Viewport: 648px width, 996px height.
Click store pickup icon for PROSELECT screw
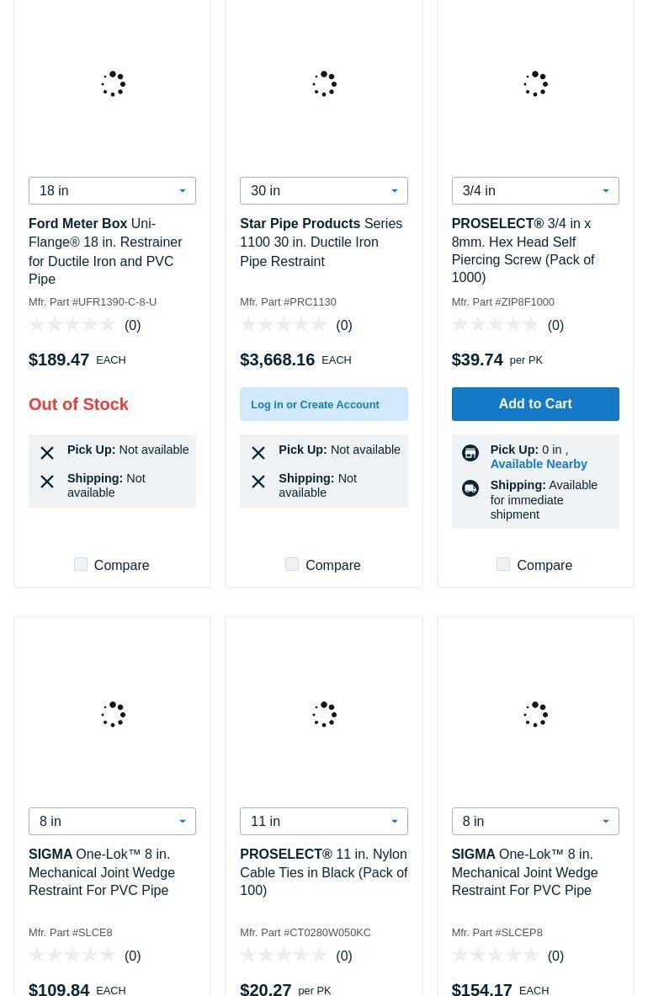[x=470, y=453]
